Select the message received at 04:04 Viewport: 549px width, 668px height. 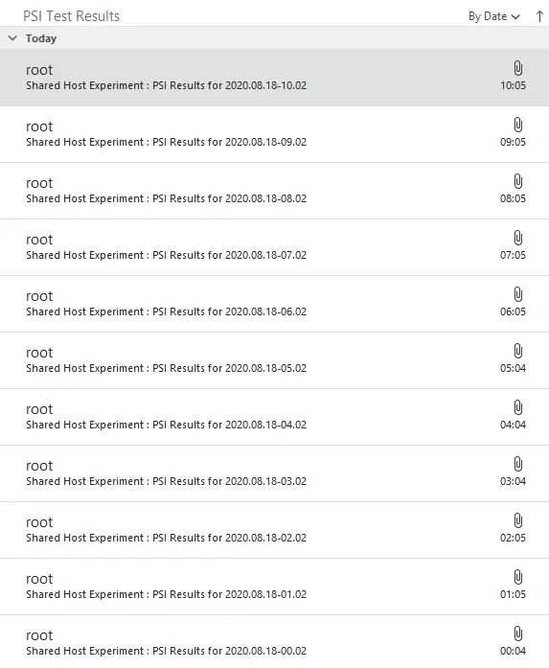(x=274, y=417)
